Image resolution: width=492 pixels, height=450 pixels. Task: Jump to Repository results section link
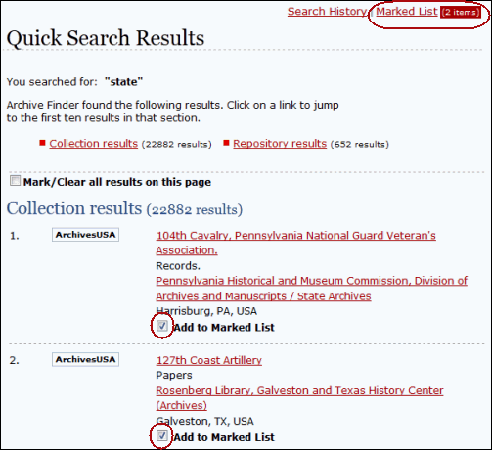click(280, 144)
